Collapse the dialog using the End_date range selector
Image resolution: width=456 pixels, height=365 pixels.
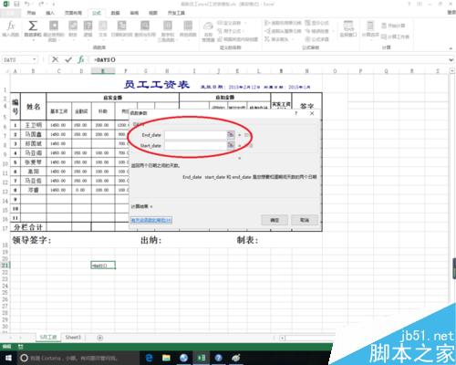tap(231, 134)
